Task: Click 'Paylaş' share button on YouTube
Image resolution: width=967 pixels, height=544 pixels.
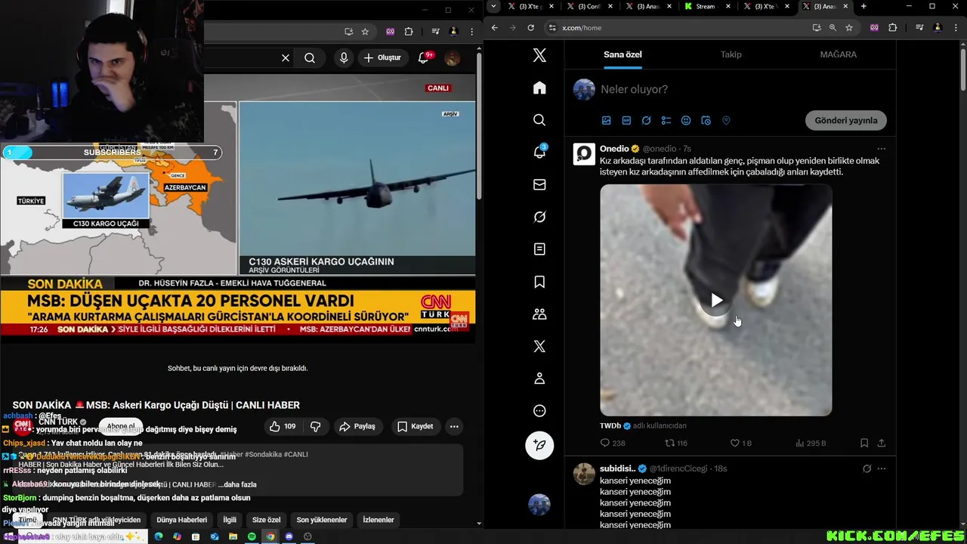Action: (x=357, y=426)
